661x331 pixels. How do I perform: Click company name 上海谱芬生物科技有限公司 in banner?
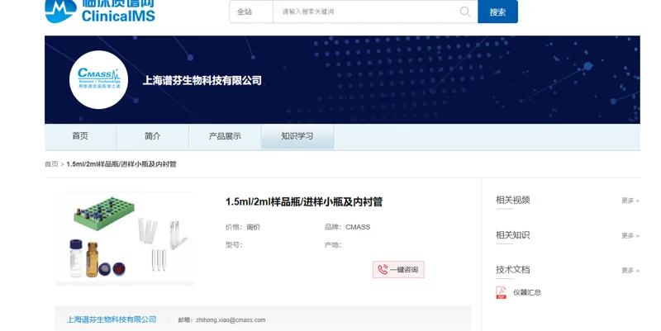202,80
